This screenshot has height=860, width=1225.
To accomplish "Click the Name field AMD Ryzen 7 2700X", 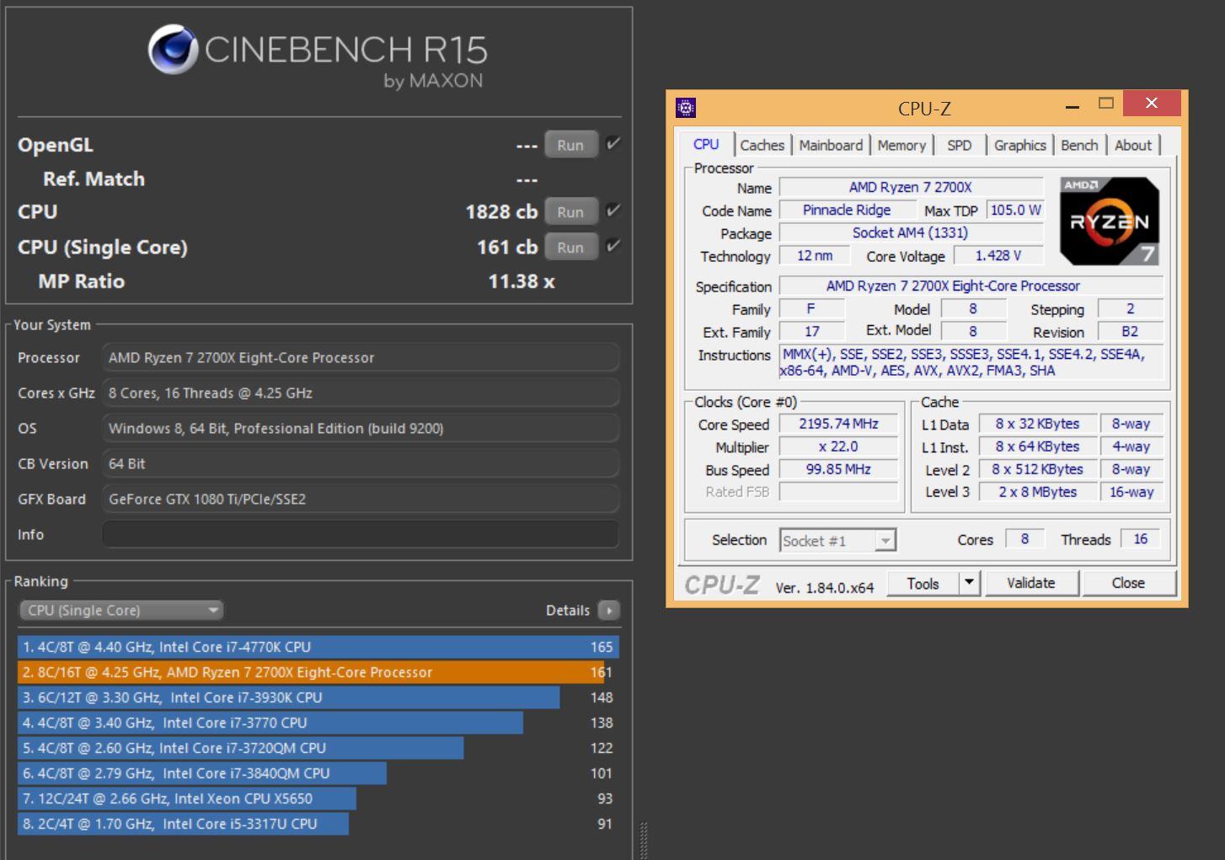I will [x=911, y=187].
